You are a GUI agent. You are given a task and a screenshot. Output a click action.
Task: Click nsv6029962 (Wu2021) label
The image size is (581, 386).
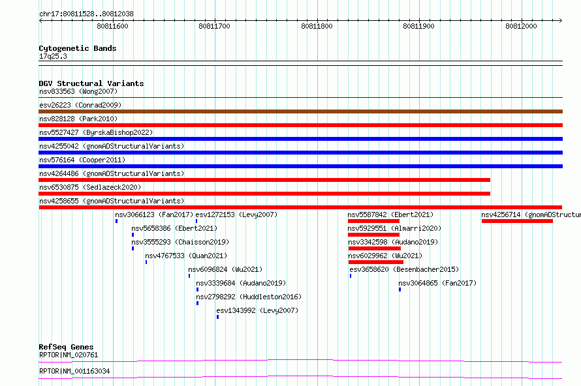[385, 256]
